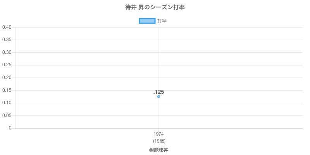This screenshot has width=310, height=155.
Task: Click the (19歳) age label
Action: point(158,141)
